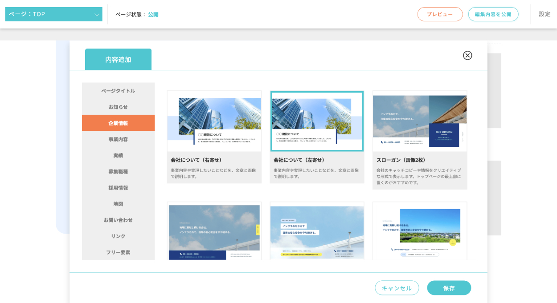Select お問い合わせ in the sidebar
Viewport: 557px width, 303px height.
point(118,220)
